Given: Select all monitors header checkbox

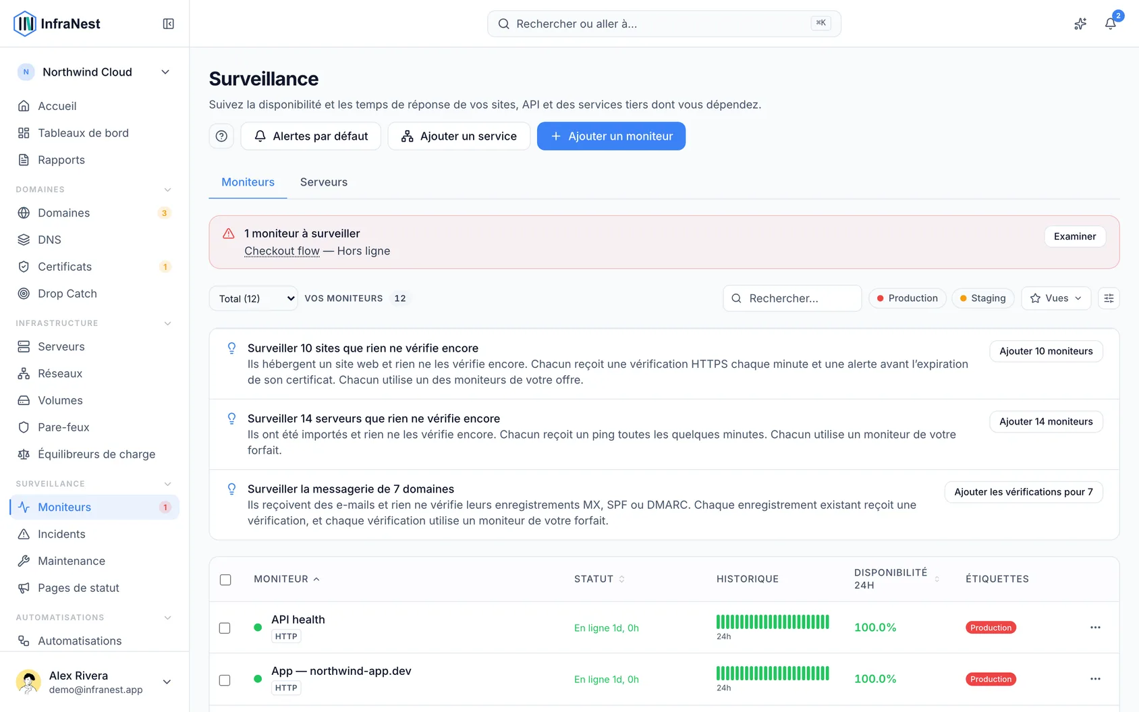Looking at the screenshot, I should [225, 580].
